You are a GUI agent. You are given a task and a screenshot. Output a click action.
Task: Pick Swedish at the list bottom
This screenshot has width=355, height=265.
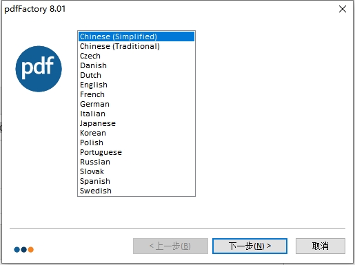coord(136,191)
